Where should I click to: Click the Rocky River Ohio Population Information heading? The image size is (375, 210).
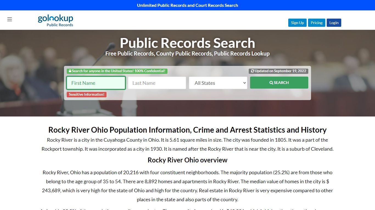[x=187, y=130]
